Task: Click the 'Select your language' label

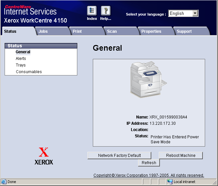Action: pos(146,14)
